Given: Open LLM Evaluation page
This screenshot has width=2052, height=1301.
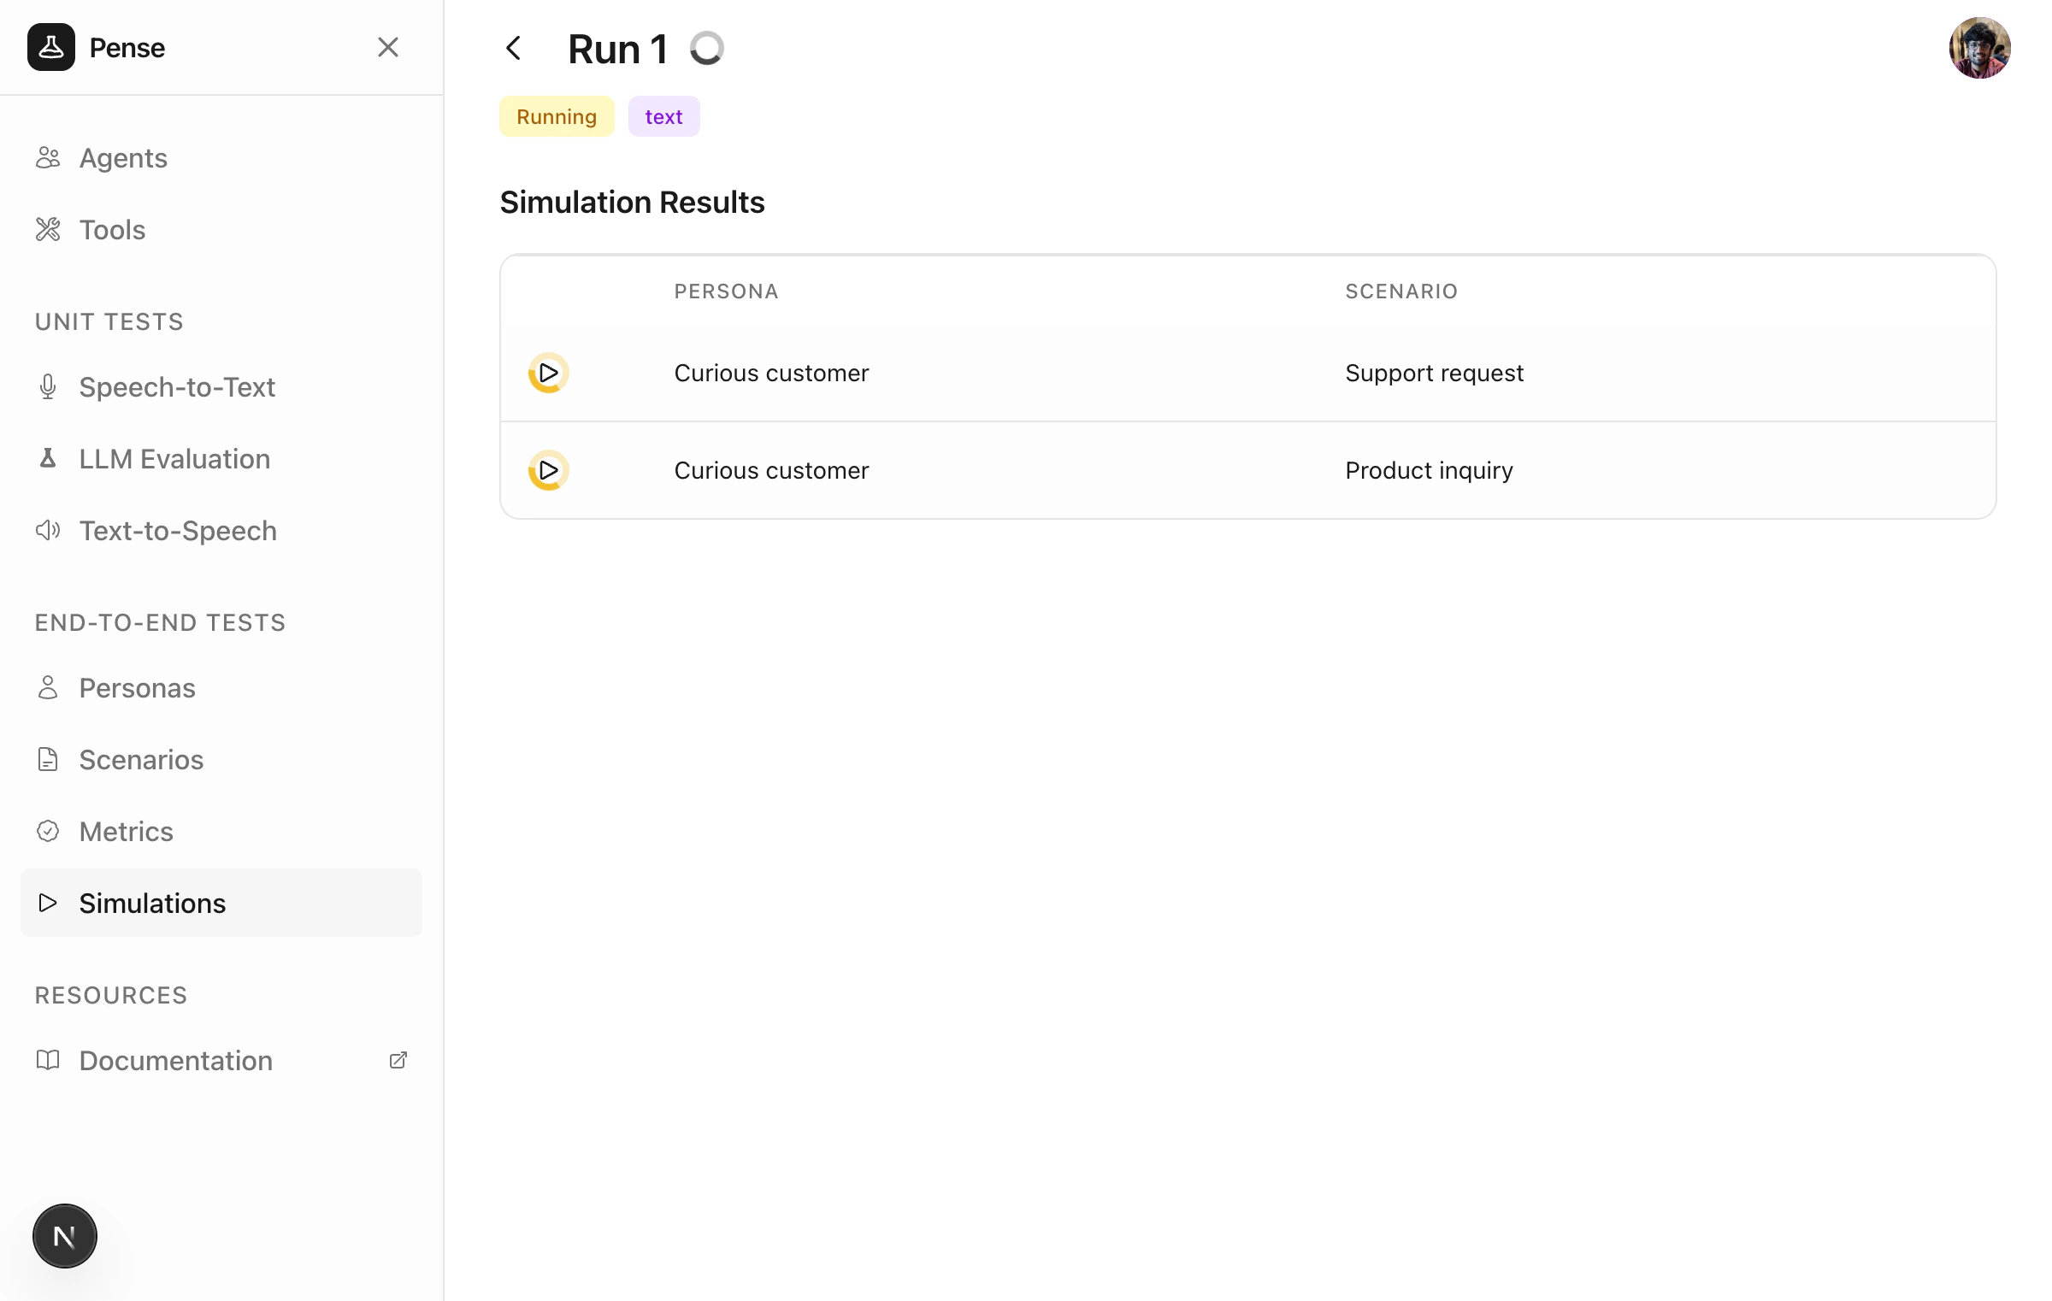Looking at the screenshot, I should tap(174, 459).
